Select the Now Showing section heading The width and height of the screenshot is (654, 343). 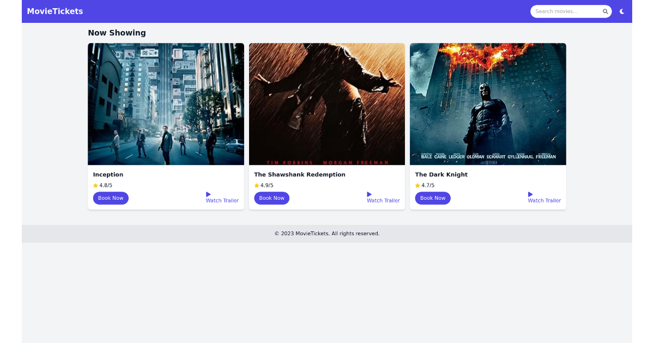point(117,33)
